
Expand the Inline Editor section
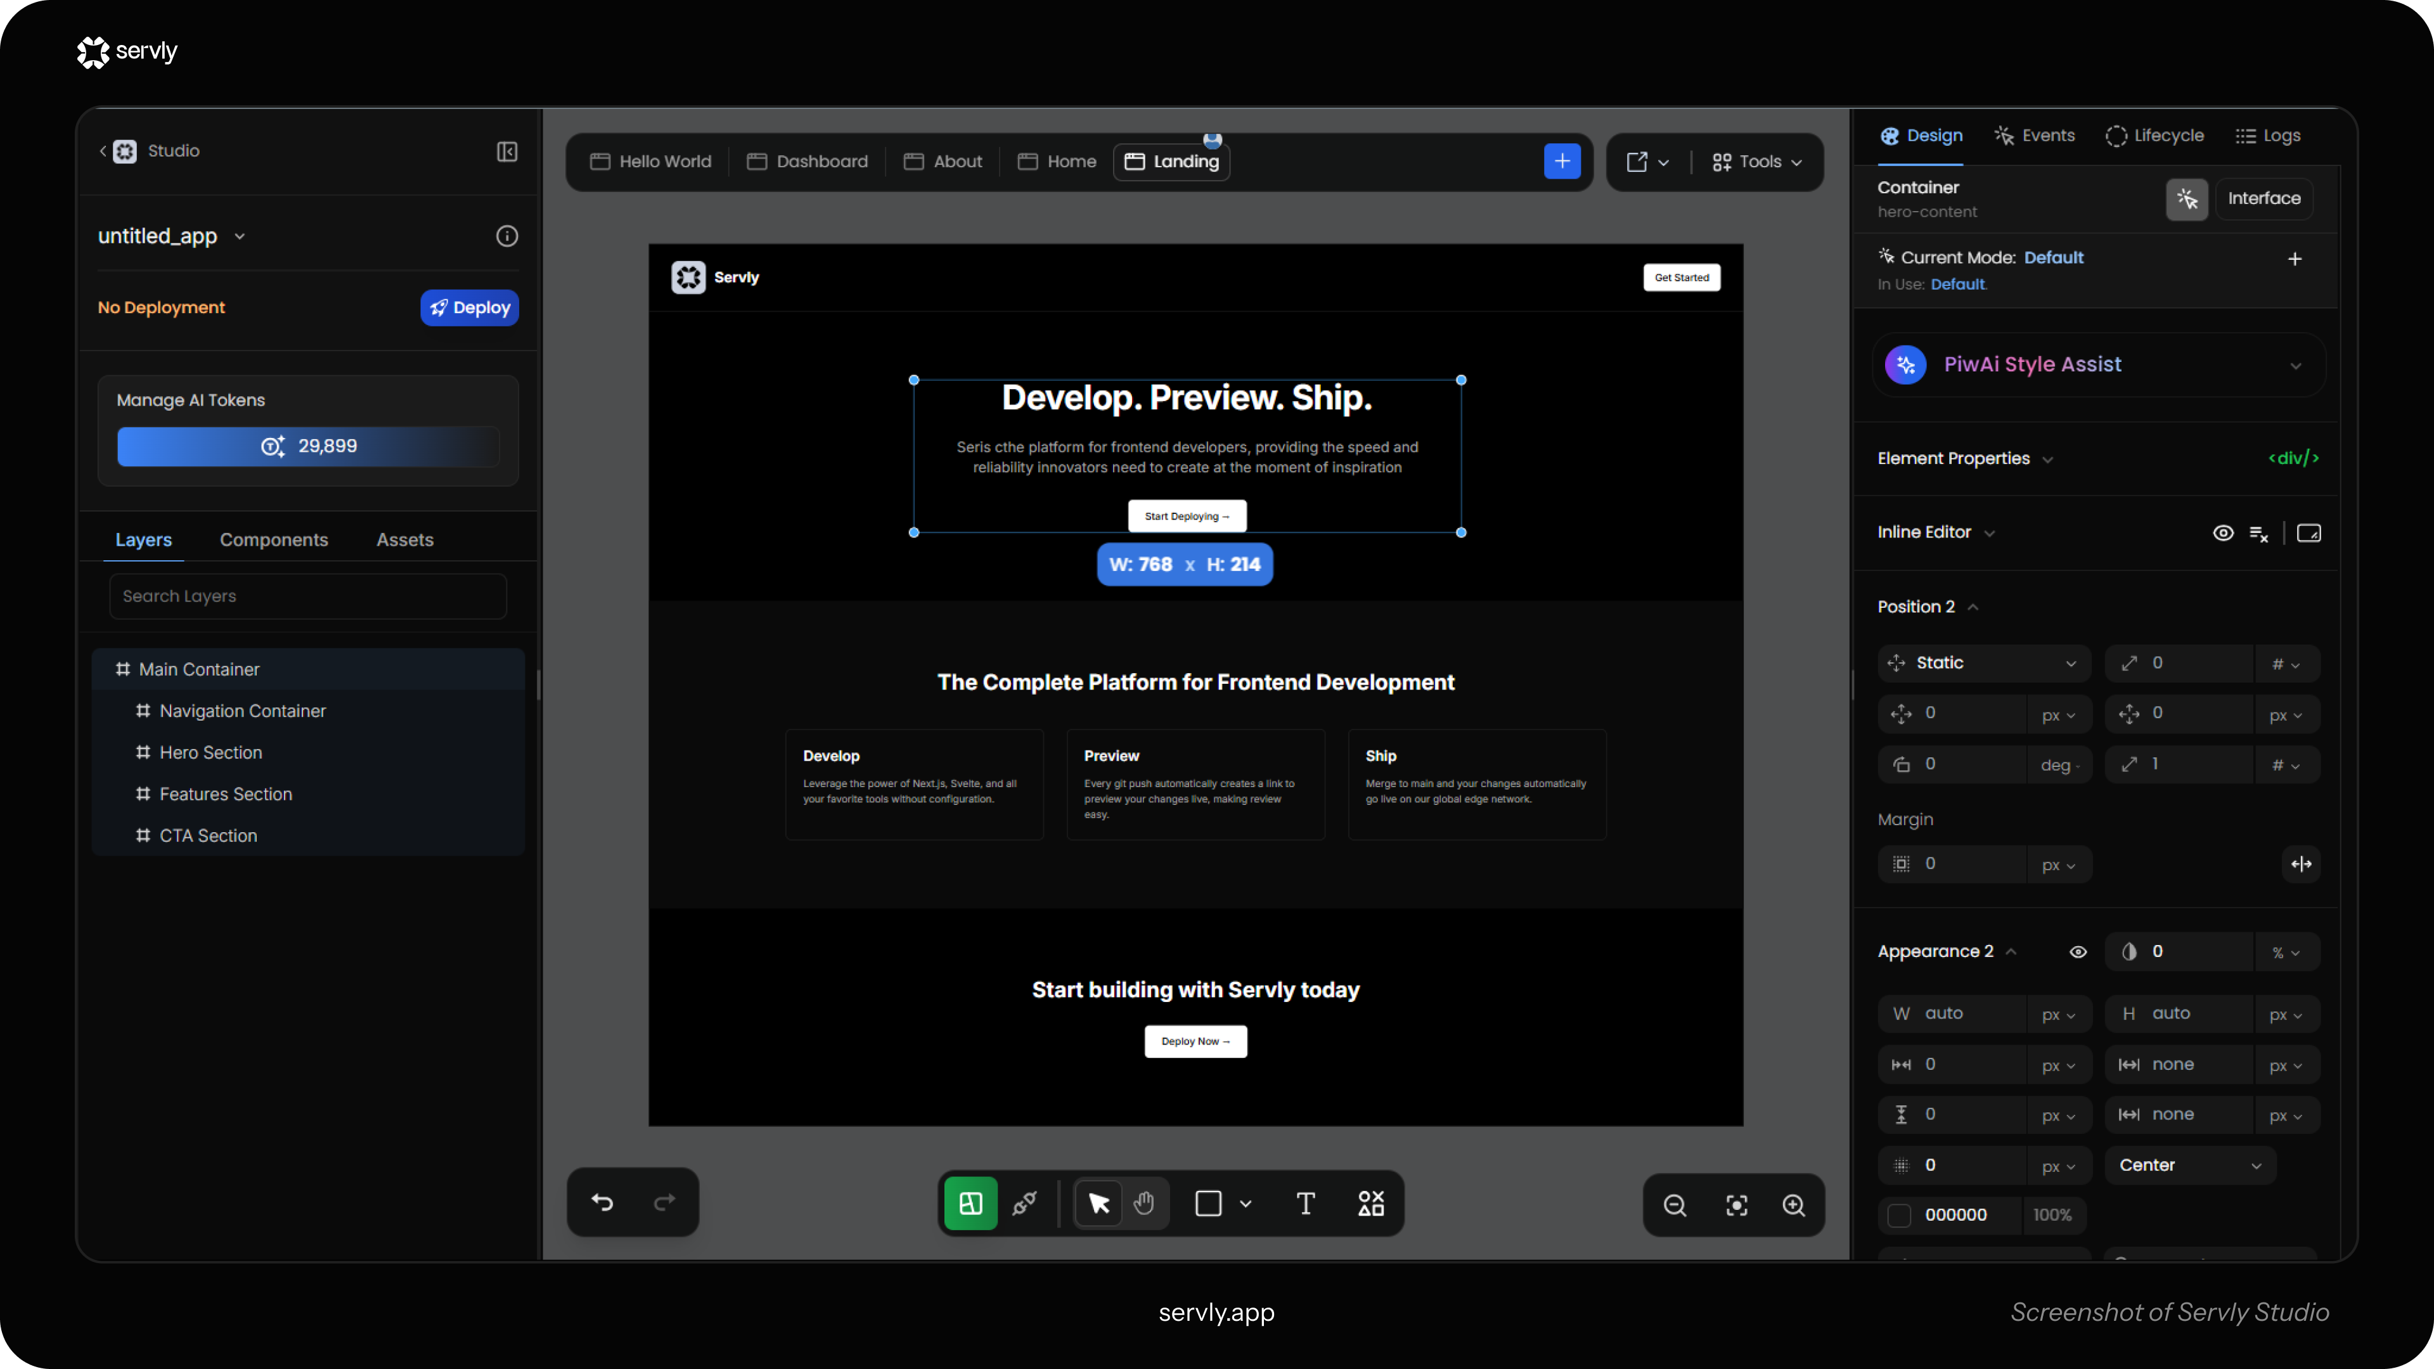[x=1989, y=533]
